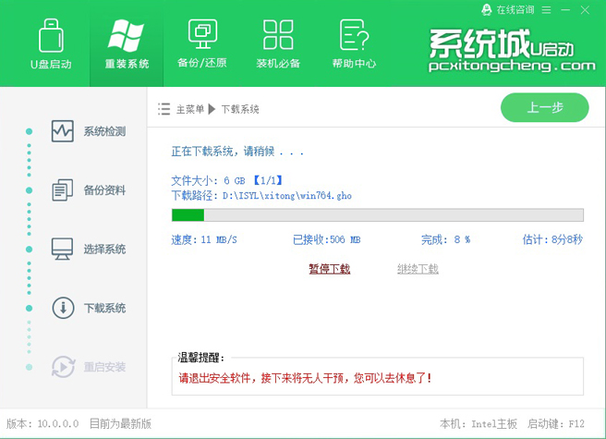
Task: Select the 系统检测 step icon
Action: click(63, 131)
